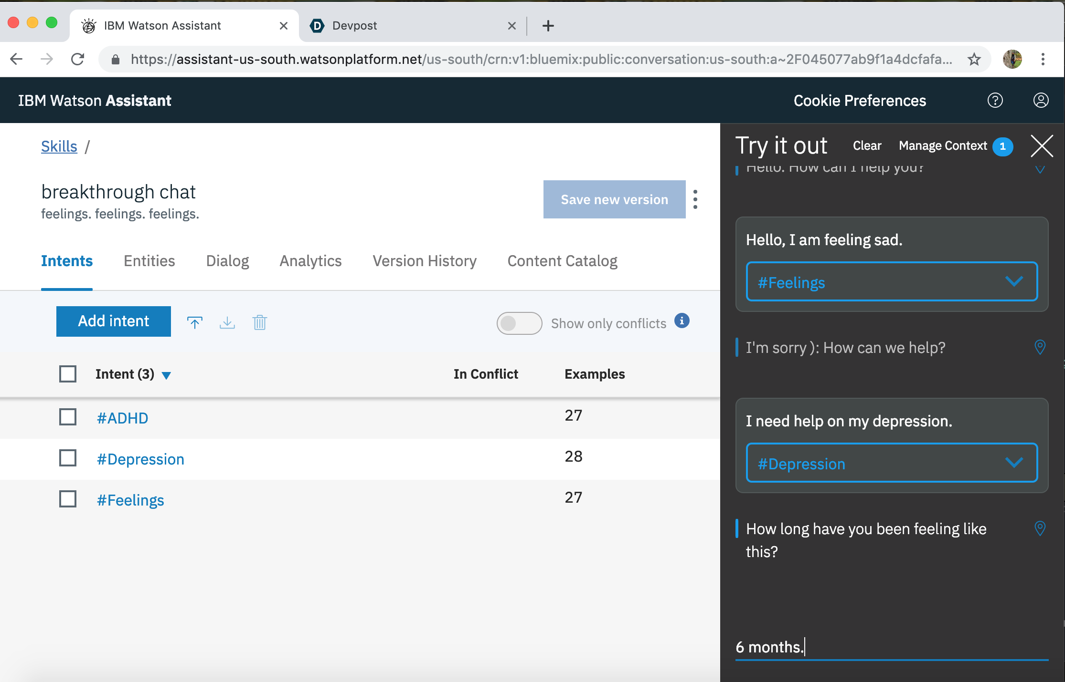Toggle Show only conflicts switch
1065x682 pixels.
[x=519, y=323]
